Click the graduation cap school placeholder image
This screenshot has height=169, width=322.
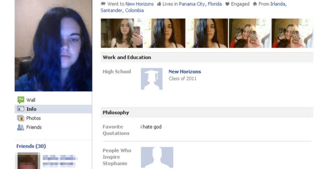coord(152,79)
